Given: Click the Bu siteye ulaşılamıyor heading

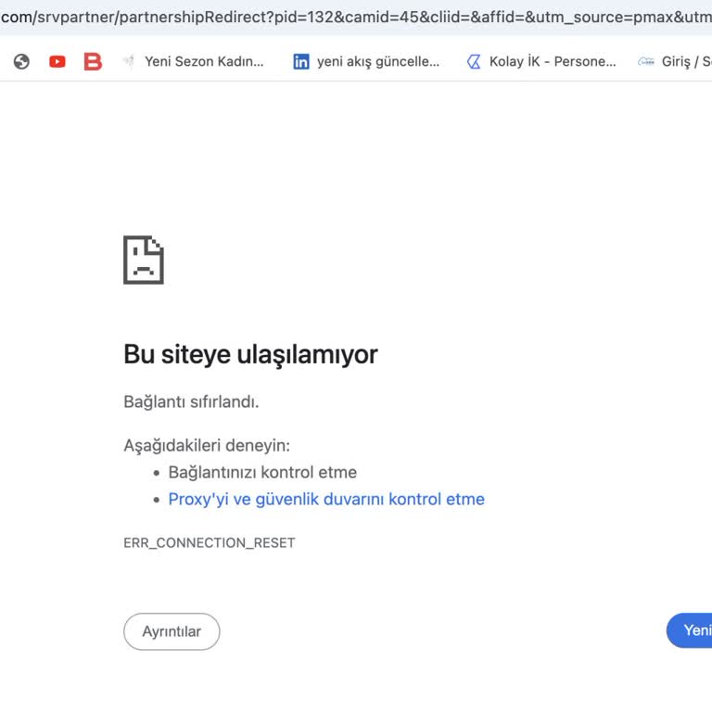Looking at the screenshot, I should coord(250,354).
